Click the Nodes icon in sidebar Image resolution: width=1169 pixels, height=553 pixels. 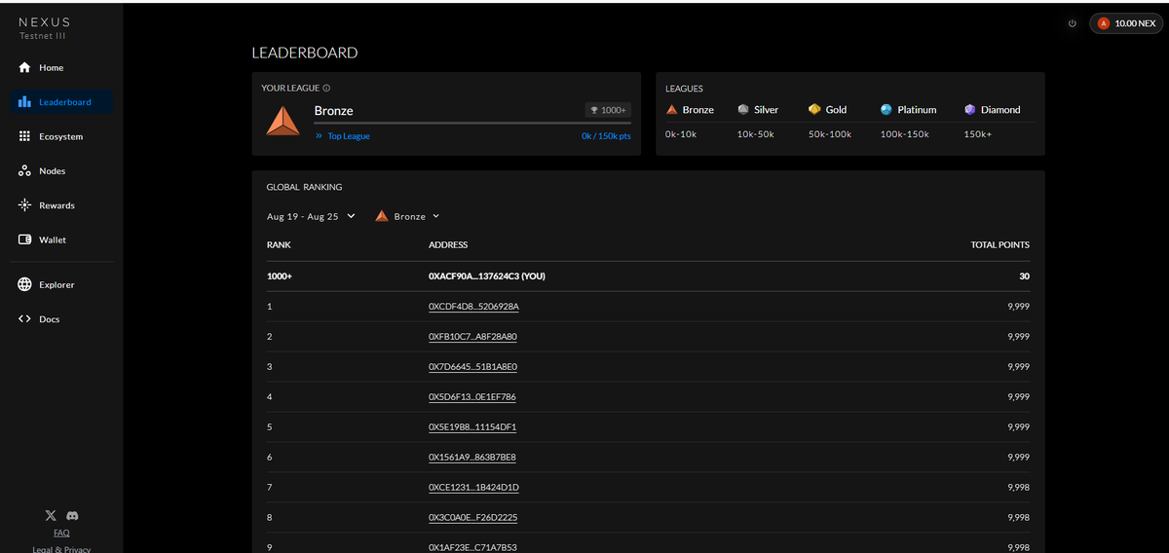click(25, 171)
